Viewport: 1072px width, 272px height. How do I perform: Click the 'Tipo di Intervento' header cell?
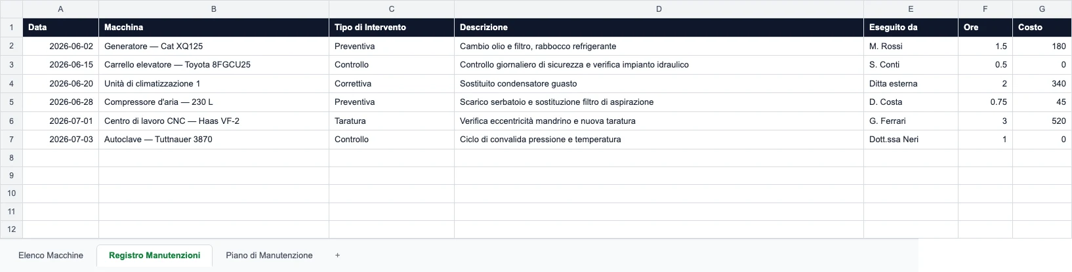(x=392, y=28)
